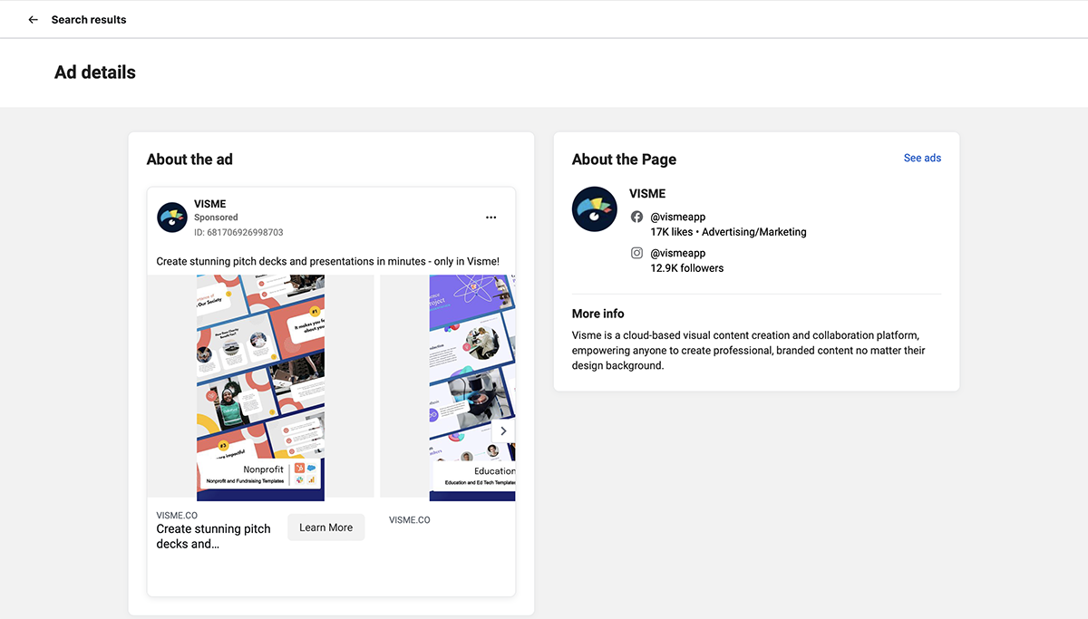
Task: Click the Instagram icon next to @vismeapp
Action: point(637,254)
